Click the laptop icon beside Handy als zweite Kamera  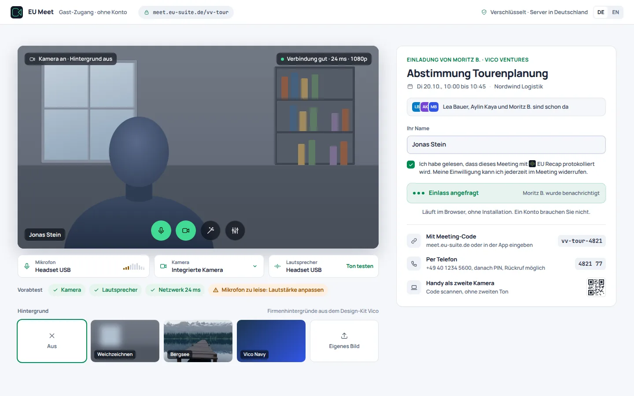tap(414, 287)
